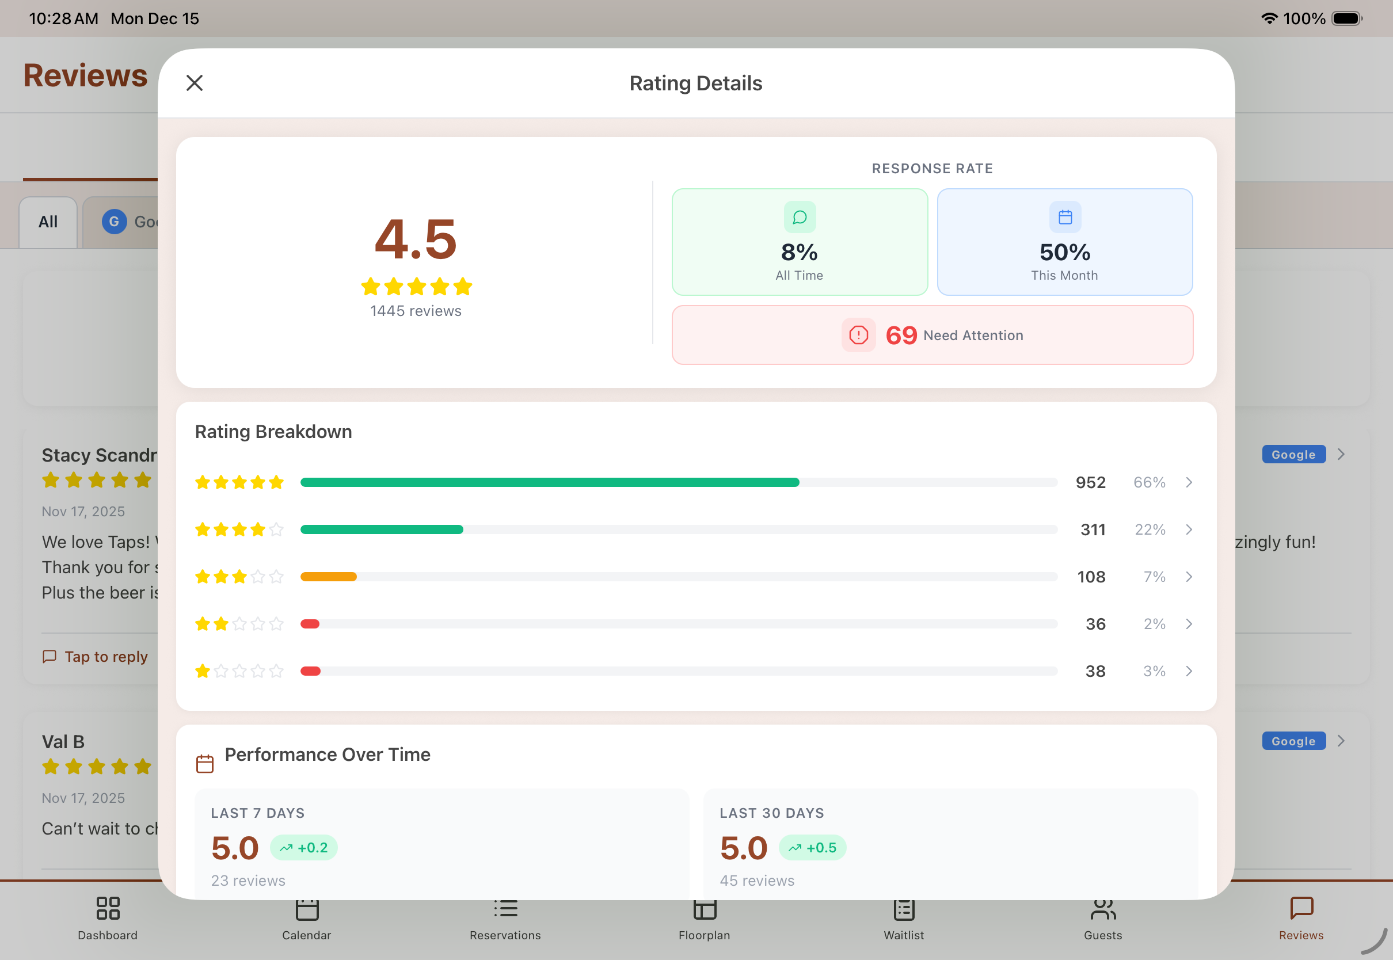Viewport: 1393px width, 960px height.
Task: Click the calendar icon in This Month card
Action: pyautogui.click(x=1064, y=217)
